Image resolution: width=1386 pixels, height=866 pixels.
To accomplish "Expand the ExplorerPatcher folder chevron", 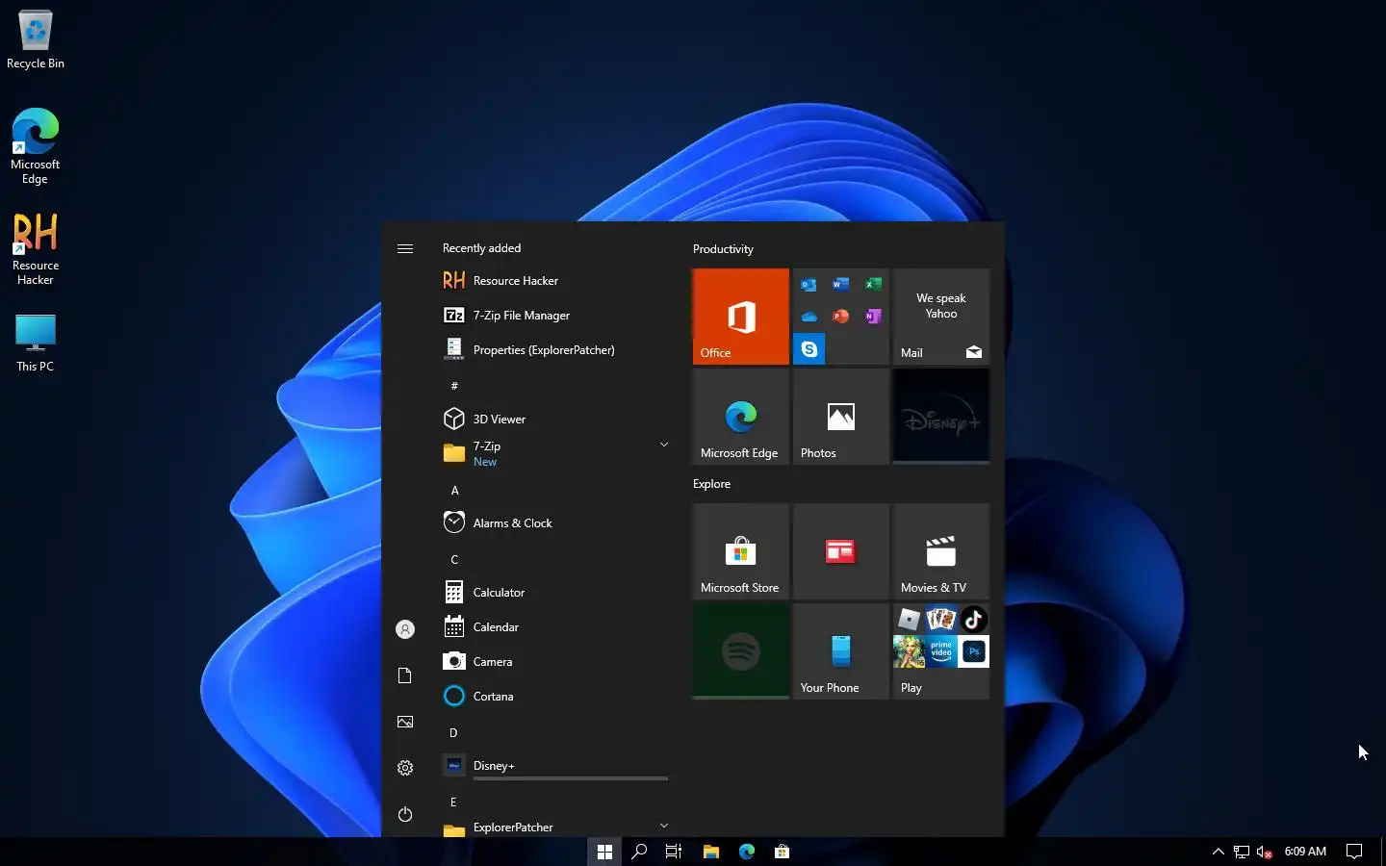I will [664, 826].
